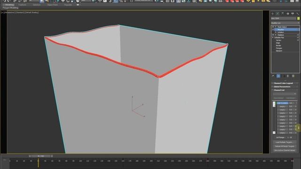Open the Modifier List dropdown

click(285, 23)
